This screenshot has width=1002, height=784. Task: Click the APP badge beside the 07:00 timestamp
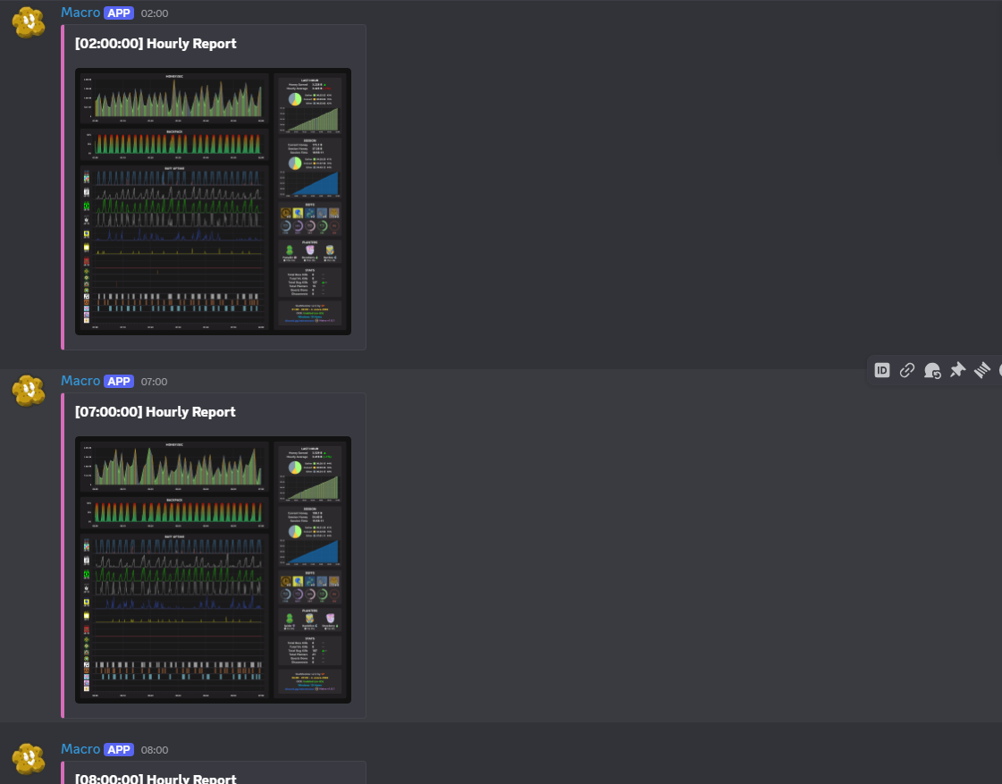(x=119, y=382)
